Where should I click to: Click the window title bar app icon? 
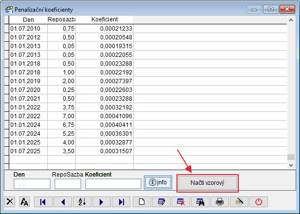(x=9, y=9)
